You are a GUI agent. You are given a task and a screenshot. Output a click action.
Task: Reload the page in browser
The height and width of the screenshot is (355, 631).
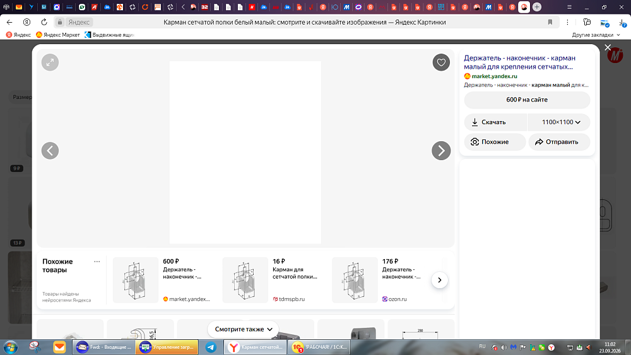[x=44, y=22]
